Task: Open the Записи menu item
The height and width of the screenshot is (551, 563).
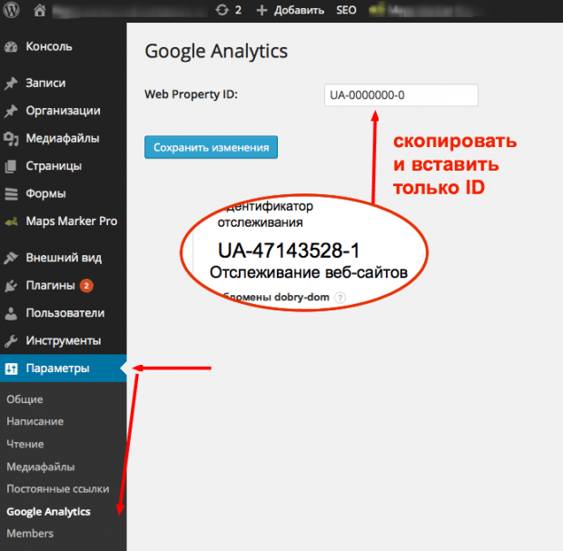Action: click(45, 83)
